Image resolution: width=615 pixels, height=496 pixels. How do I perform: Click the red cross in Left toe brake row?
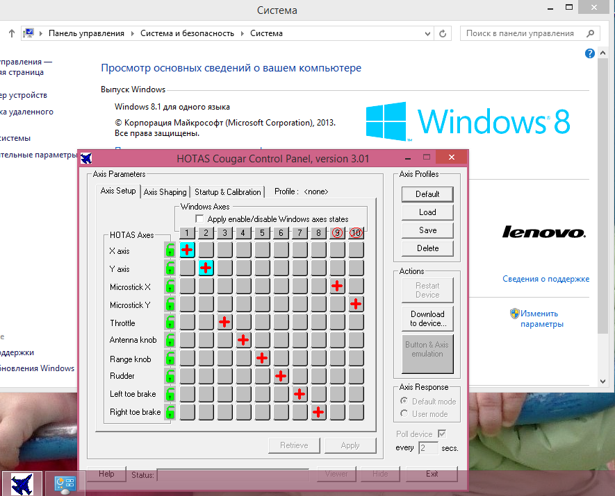300,394
